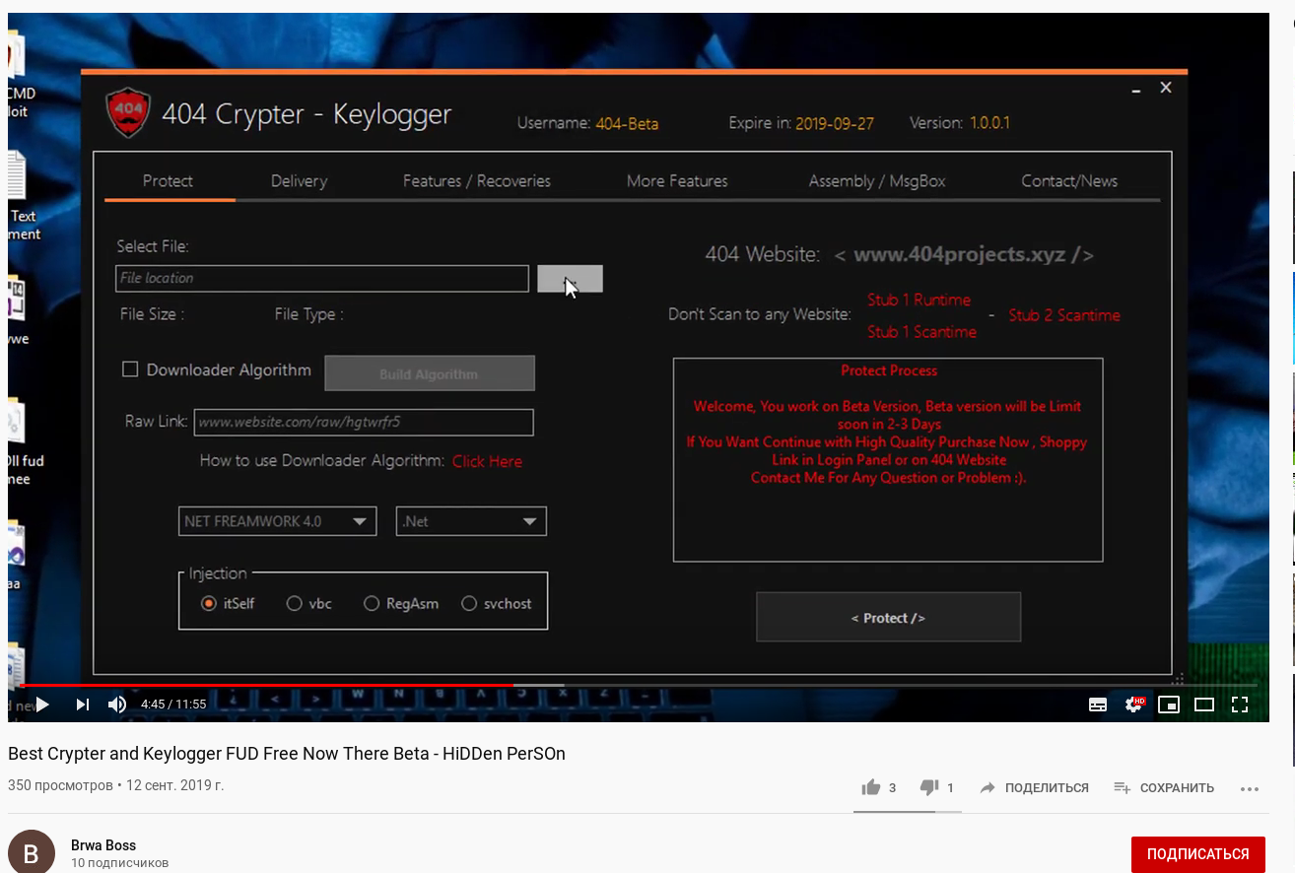
Task: Open the three-dot more actions menu
Action: click(1250, 788)
